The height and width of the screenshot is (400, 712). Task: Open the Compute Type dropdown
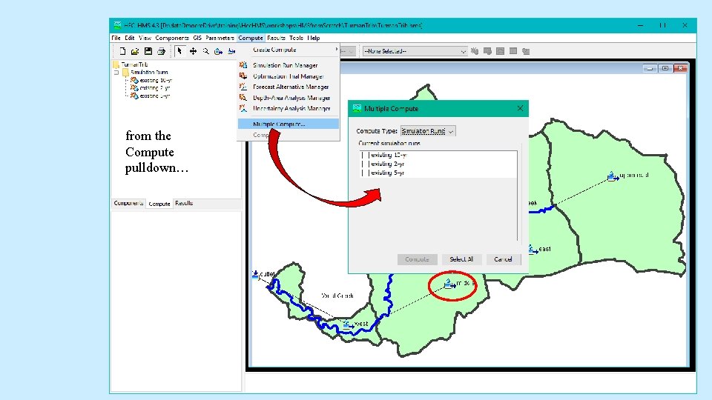click(x=428, y=131)
